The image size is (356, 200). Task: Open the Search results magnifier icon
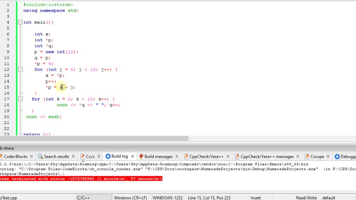[41, 156]
